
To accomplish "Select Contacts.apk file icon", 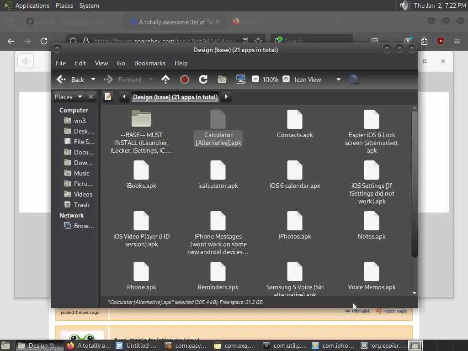I will pyautogui.click(x=295, y=119).
